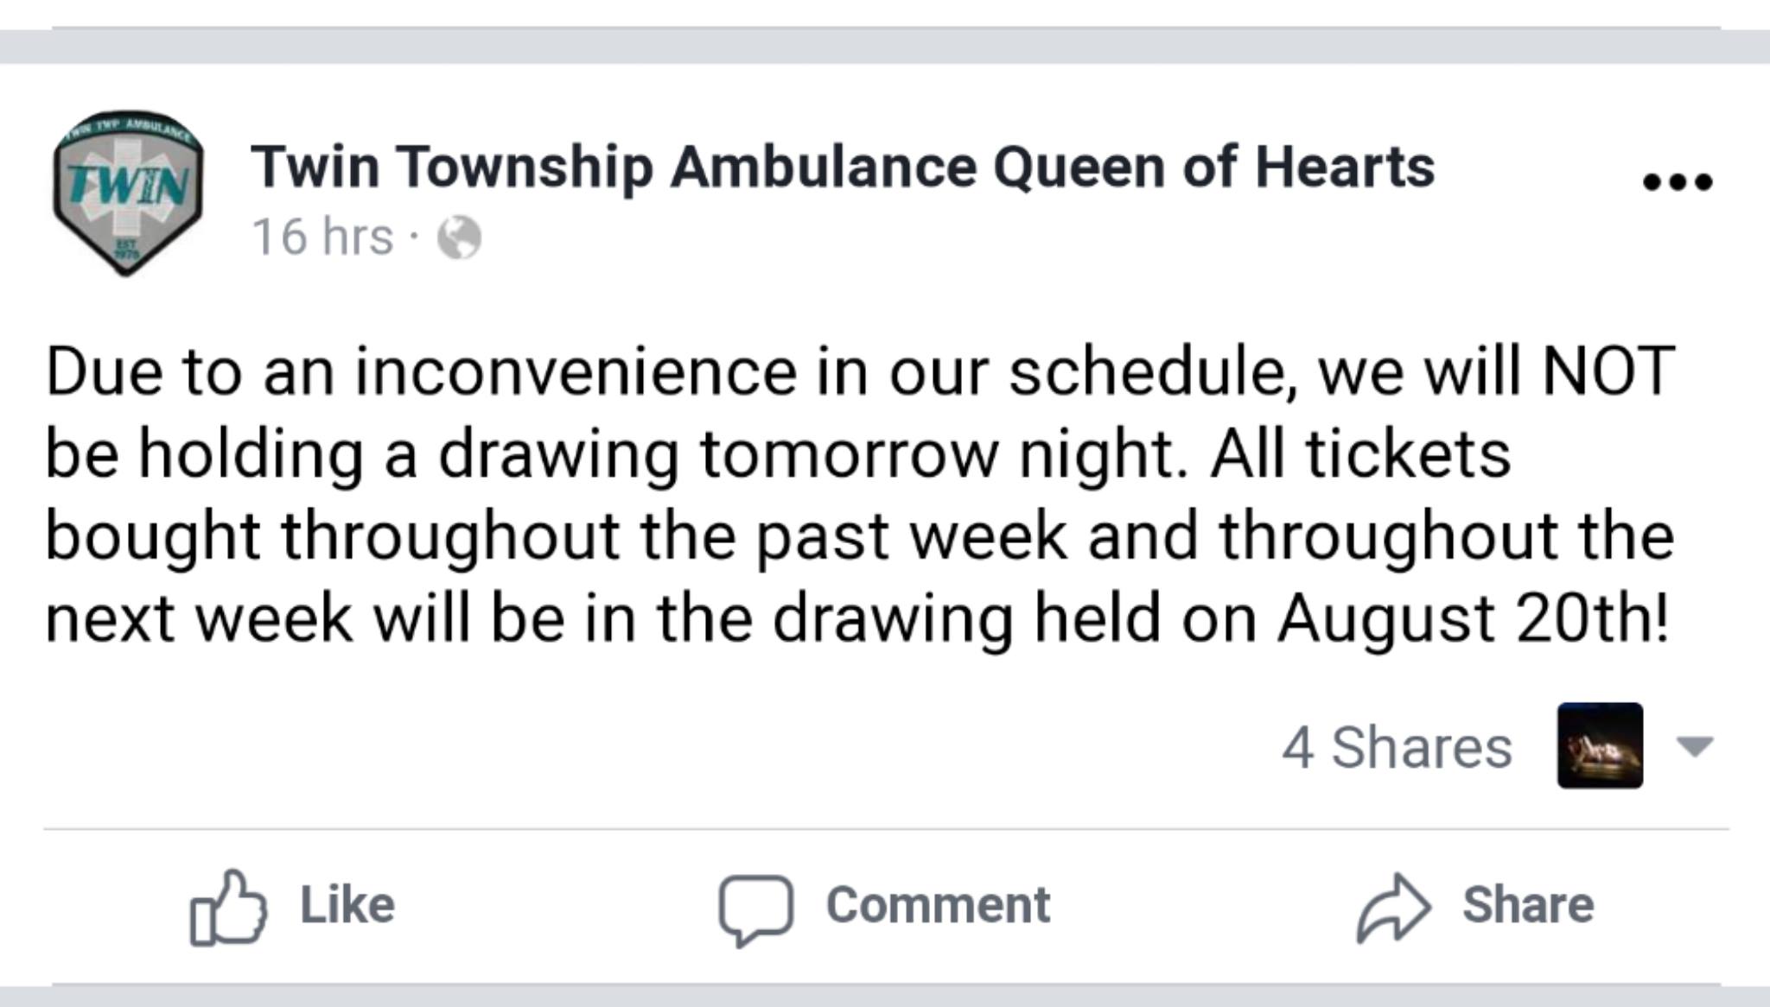This screenshot has width=1770, height=1007.
Task: Open the post by clicking its first text line
Action: (x=861, y=372)
